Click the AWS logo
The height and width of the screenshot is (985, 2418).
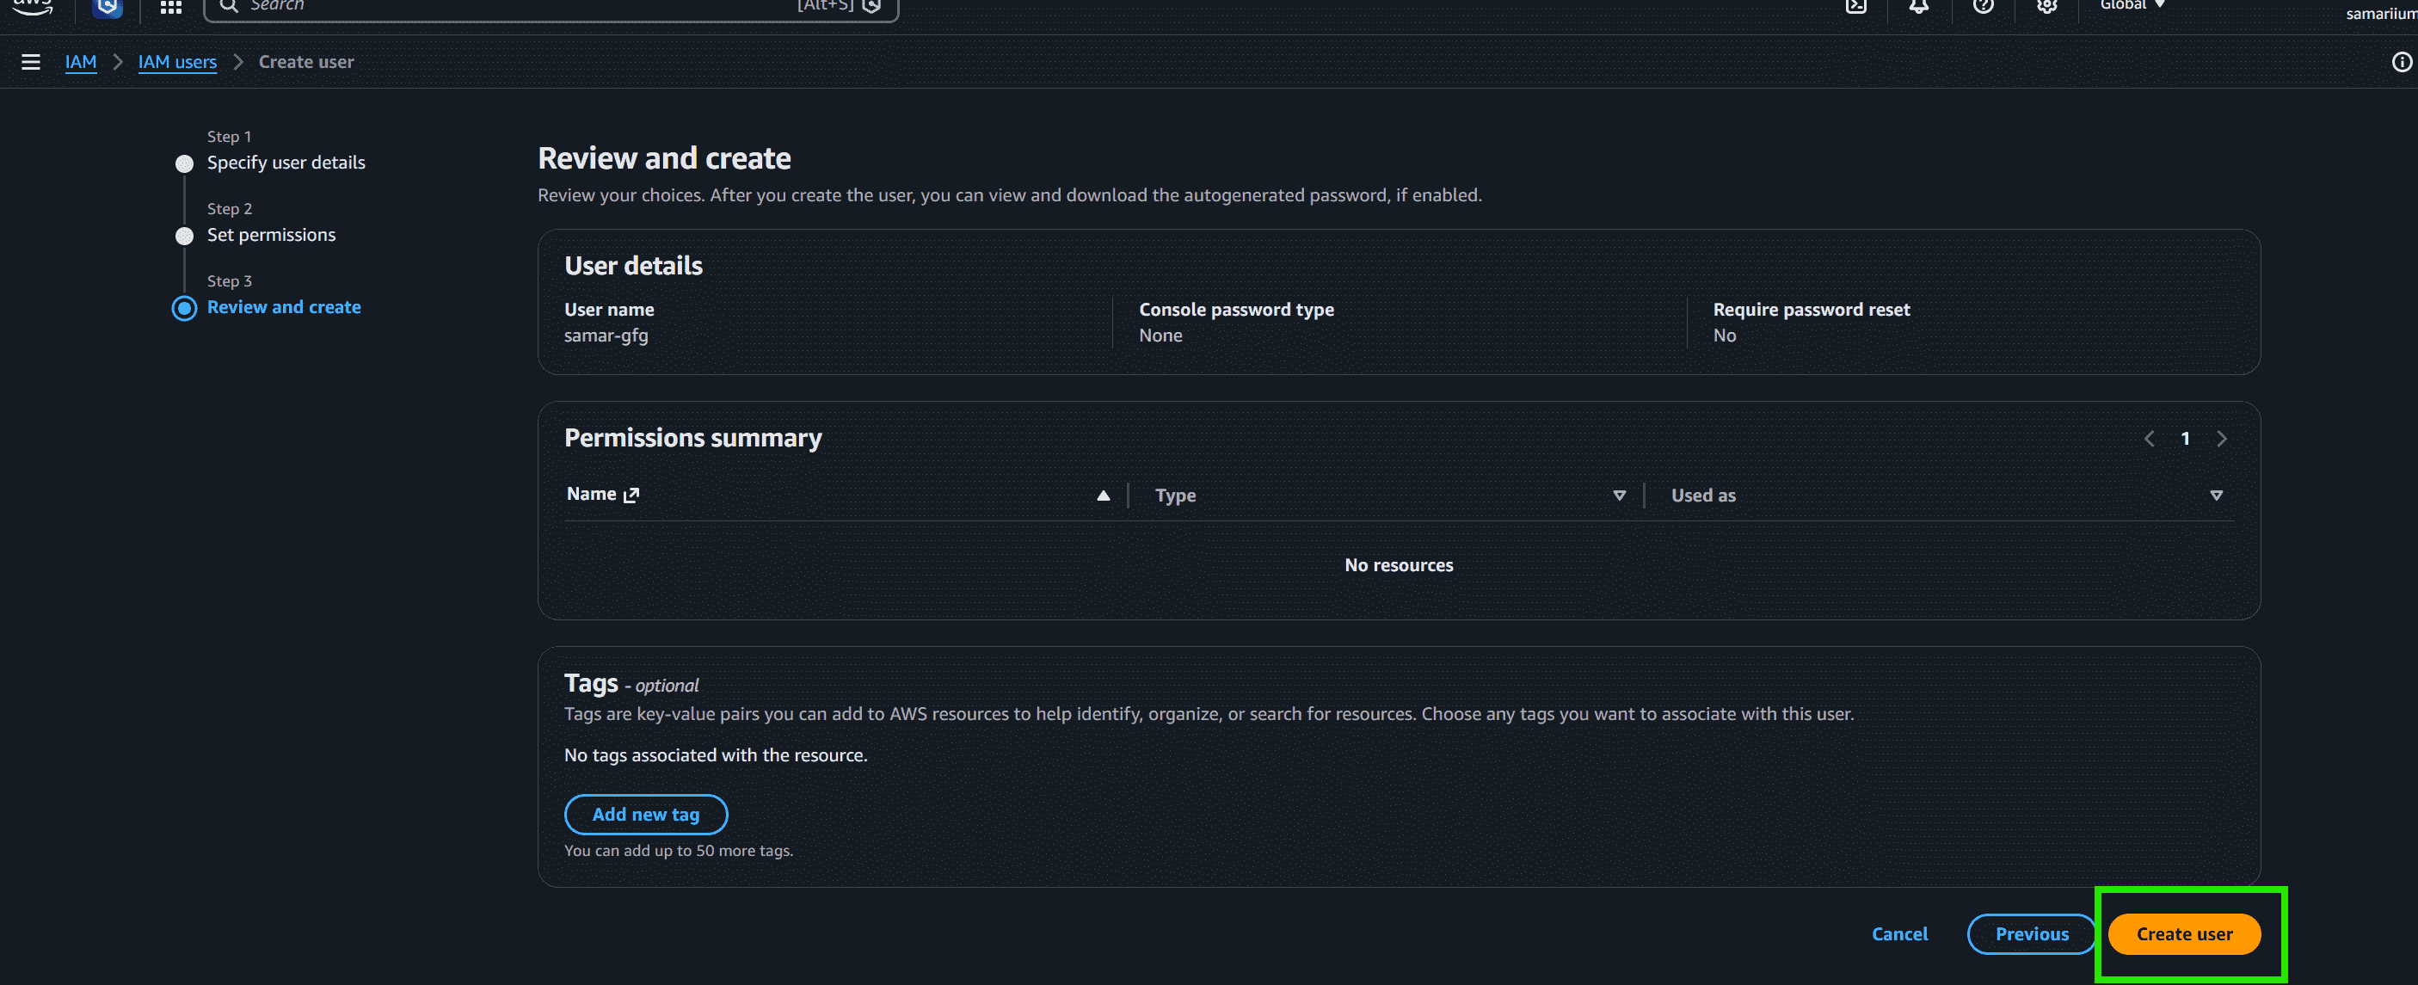click(x=33, y=7)
